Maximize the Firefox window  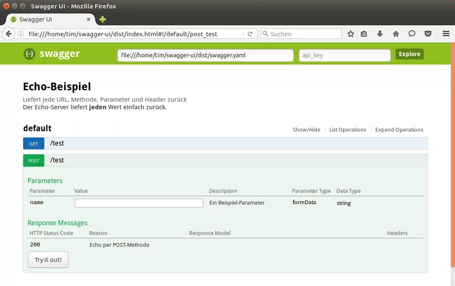pyautogui.click(x=22, y=6)
